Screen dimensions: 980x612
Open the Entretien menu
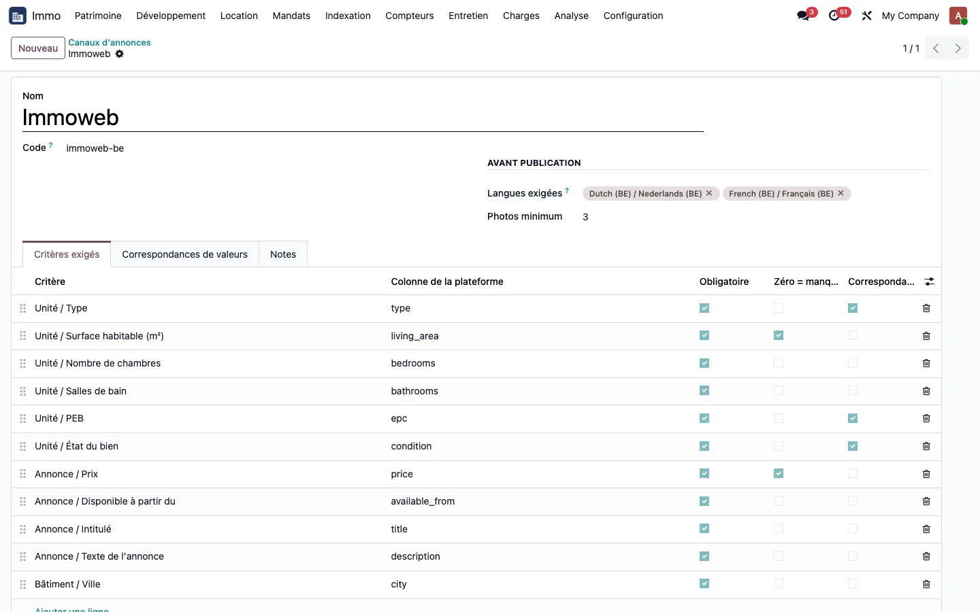pos(468,16)
